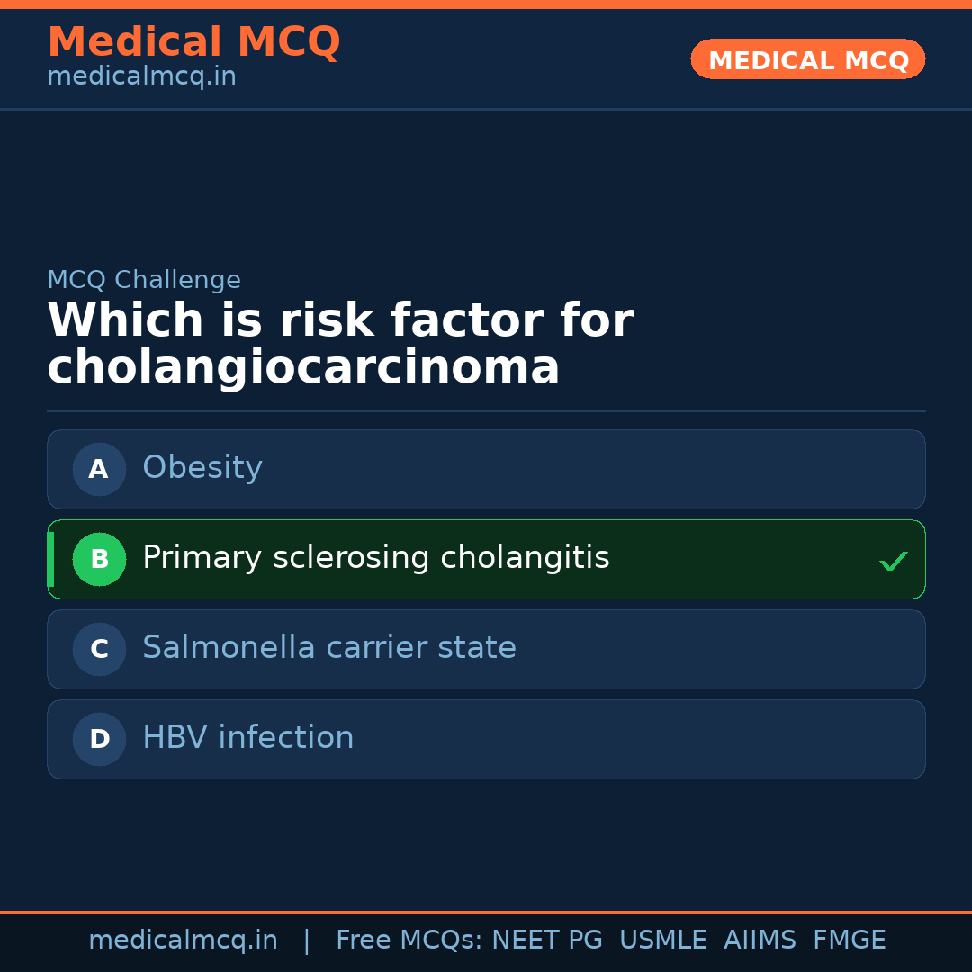Click the green B option circle
Viewport: 972px width, 972px height.
click(99, 559)
